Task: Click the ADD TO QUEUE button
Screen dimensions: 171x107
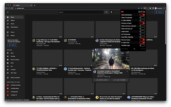Action: [x=120, y=80]
